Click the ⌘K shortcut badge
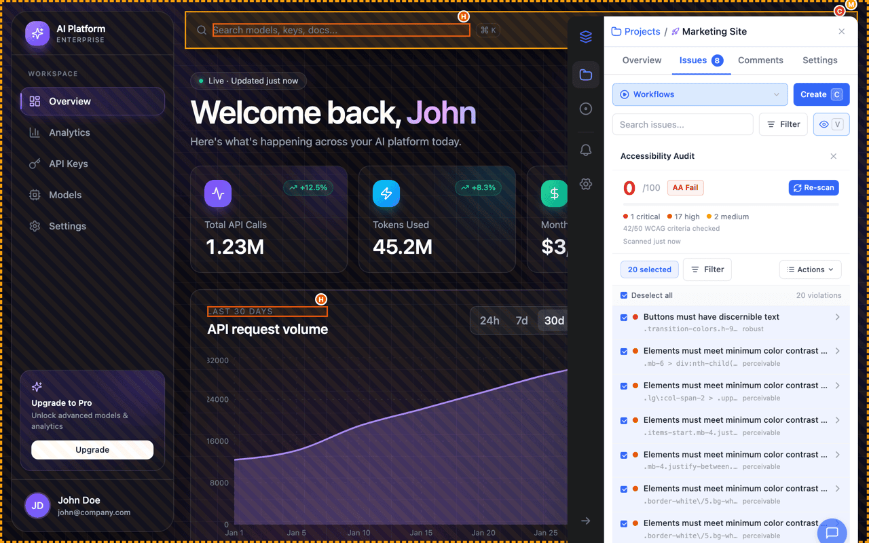 (x=488, y=30)
